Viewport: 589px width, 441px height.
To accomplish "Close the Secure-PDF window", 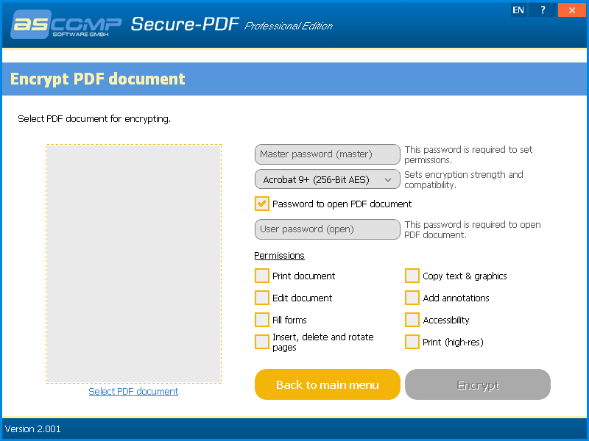I will point(571,10).
